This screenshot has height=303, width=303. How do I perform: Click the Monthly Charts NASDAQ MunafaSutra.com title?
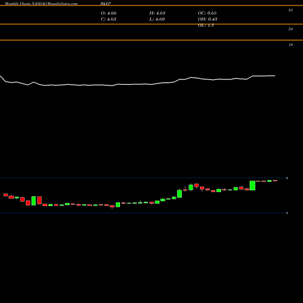[41, 4]
